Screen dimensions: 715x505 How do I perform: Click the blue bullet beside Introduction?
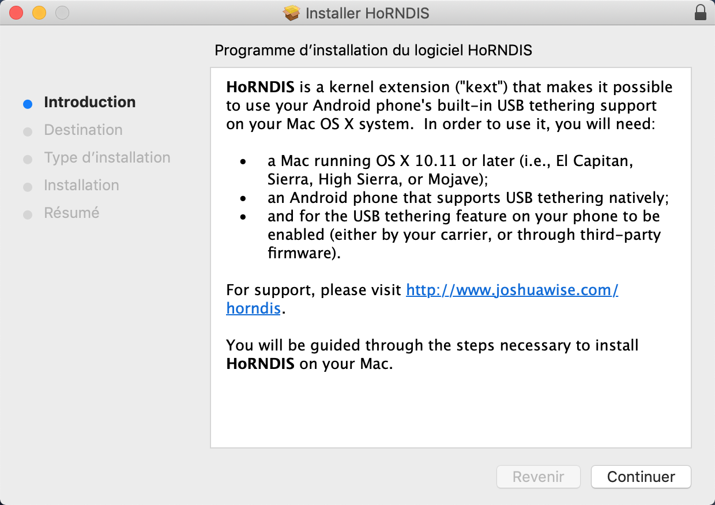pos(28,104)
